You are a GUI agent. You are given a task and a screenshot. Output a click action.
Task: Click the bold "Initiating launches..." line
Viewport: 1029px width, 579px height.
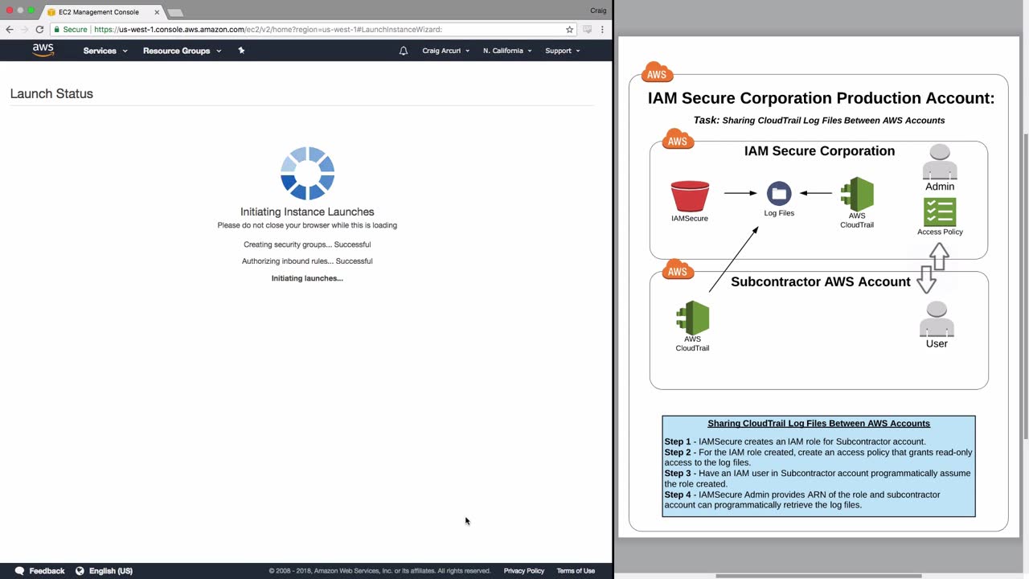(x=307, y=278)
